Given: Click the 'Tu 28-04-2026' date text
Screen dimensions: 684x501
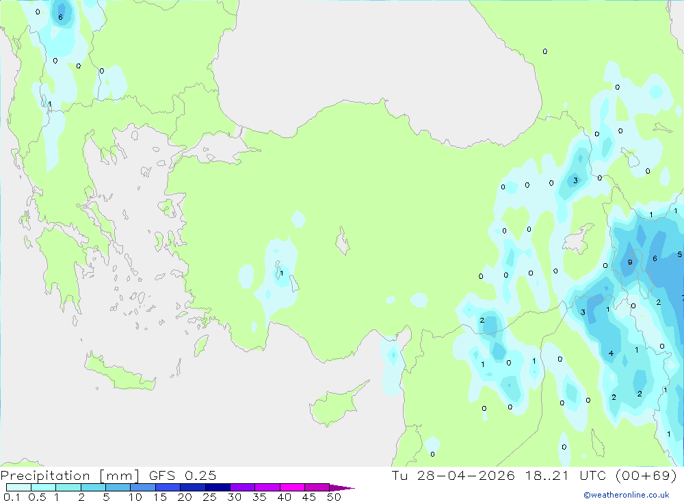Looking at the screenshot, I should 453,475.
